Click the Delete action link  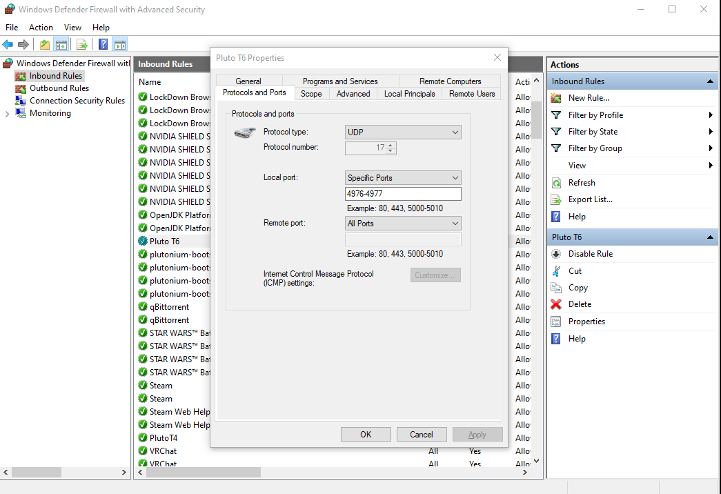pos(580,304)
